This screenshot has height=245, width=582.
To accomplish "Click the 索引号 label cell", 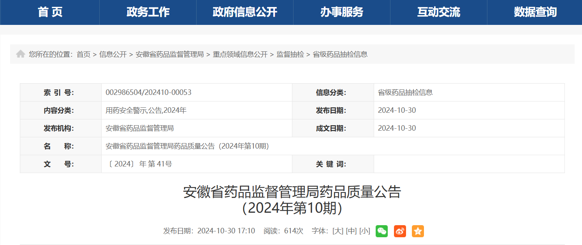I will coord(61,93).
